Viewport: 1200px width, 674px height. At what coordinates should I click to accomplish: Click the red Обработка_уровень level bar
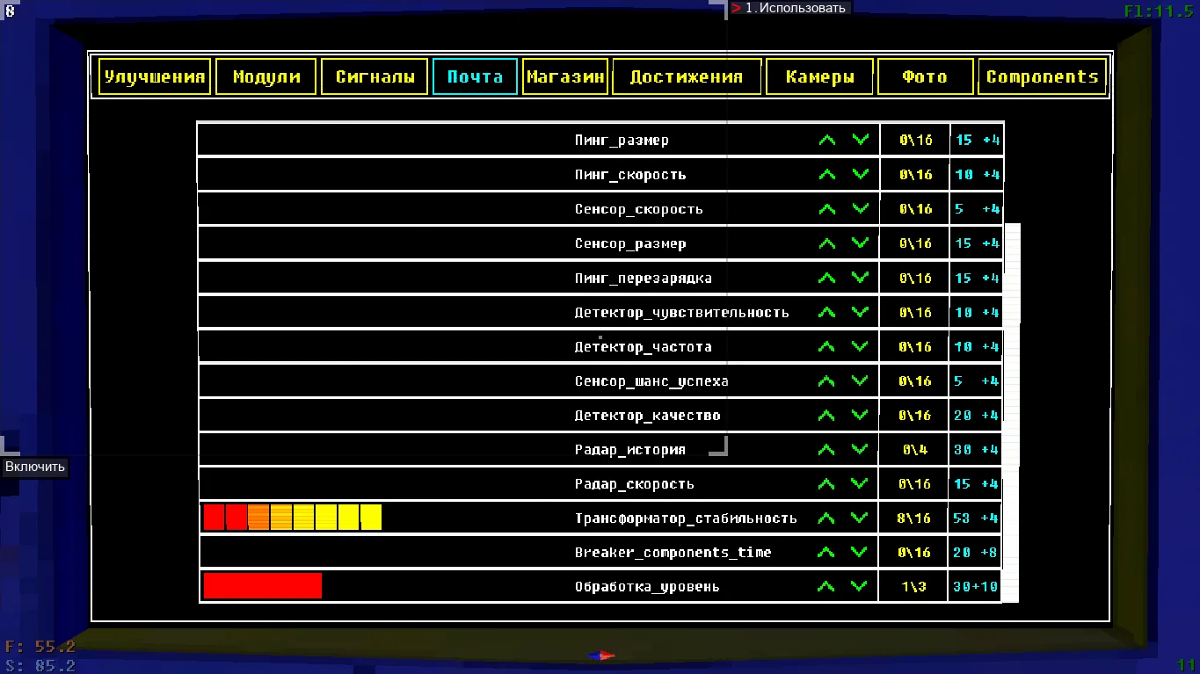[262, 586]
